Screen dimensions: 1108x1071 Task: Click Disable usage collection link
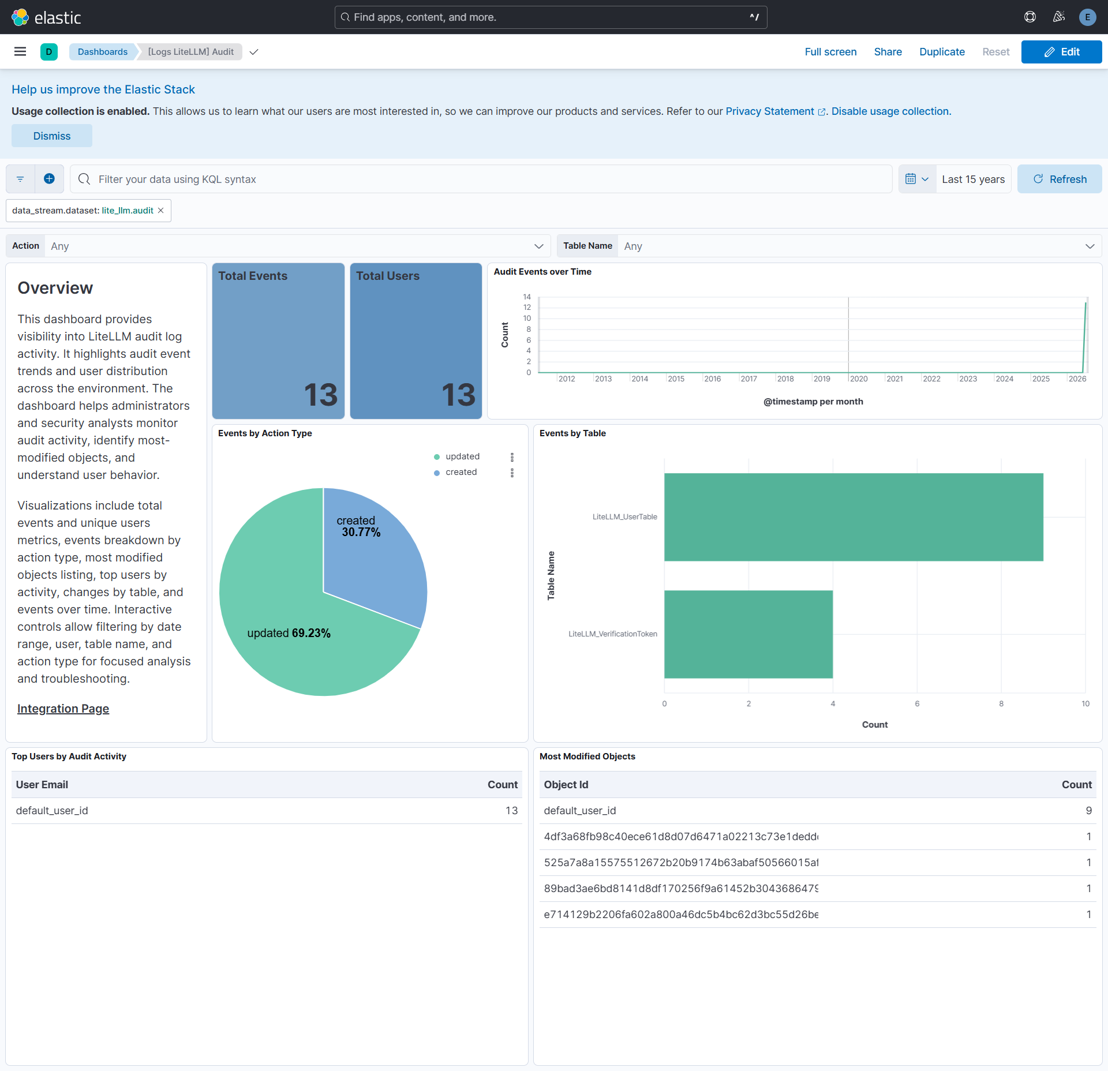[x=890, y=111]
